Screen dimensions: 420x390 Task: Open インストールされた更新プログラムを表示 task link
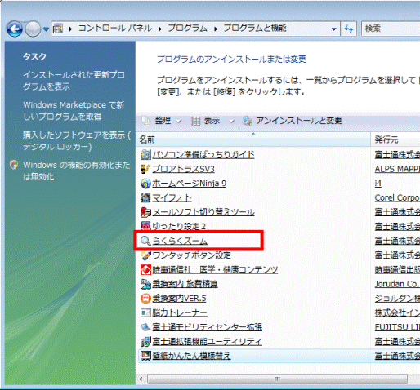pos(74,81)
